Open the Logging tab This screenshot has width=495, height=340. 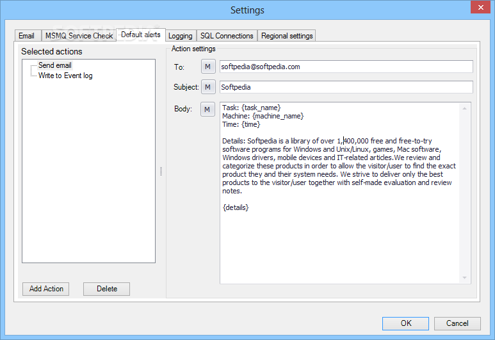[x=180, y=36]
